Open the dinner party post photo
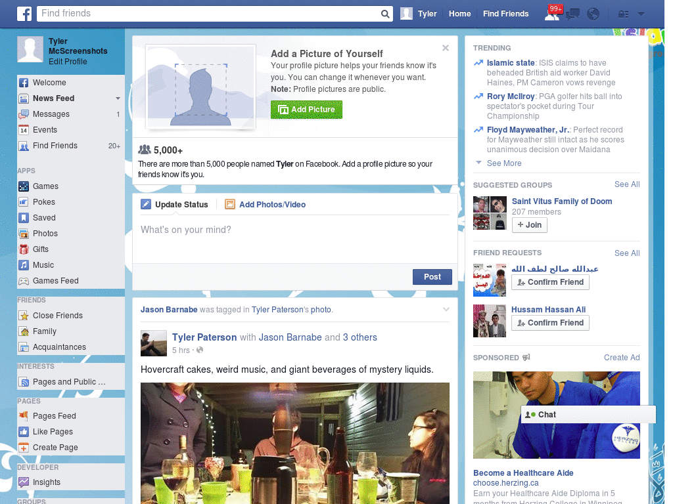The height and width of the screenshot is (504, 673). tap(295, 443)
